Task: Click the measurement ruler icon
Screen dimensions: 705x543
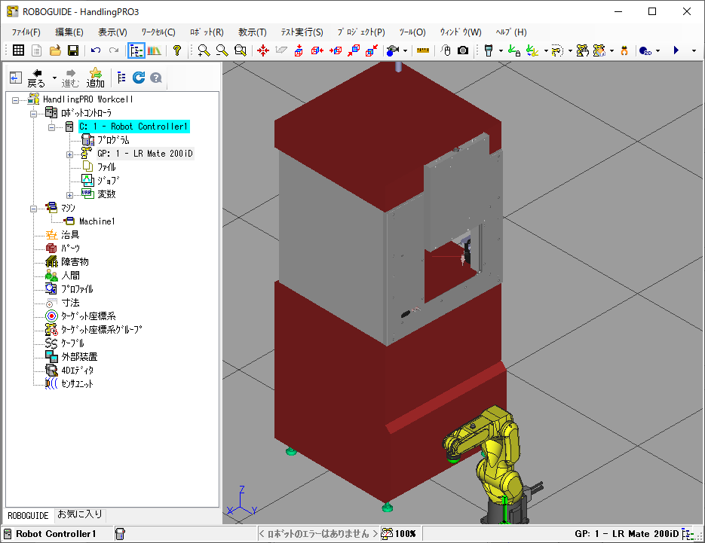Action: click(x=422, y=50)
